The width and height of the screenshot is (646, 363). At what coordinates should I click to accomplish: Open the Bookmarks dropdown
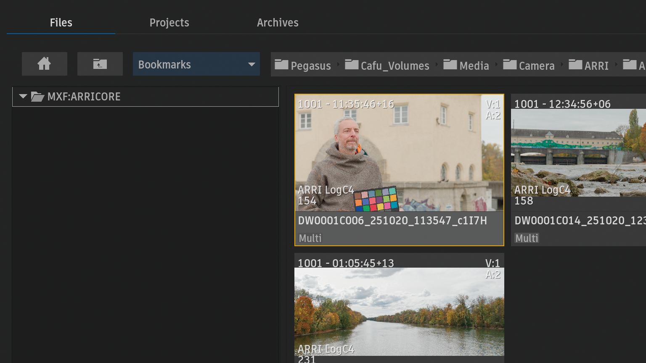(196, 64)
